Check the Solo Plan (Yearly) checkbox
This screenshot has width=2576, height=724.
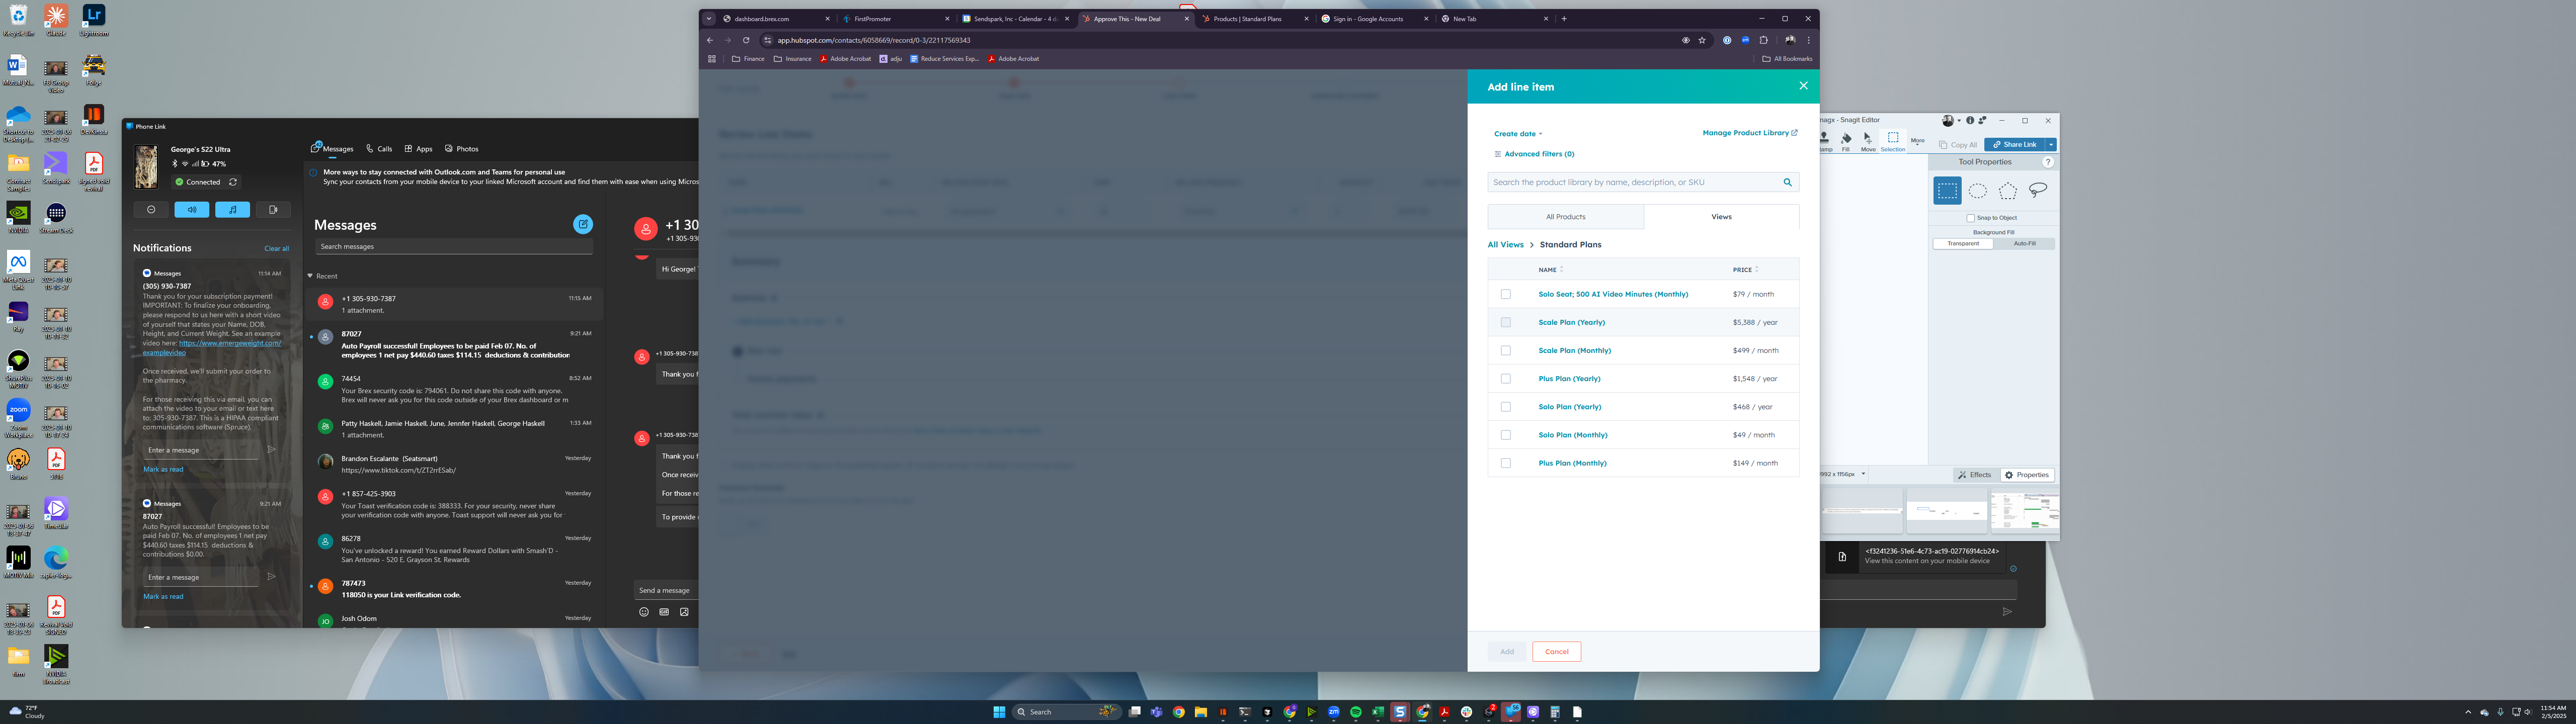coord(1506,407)
